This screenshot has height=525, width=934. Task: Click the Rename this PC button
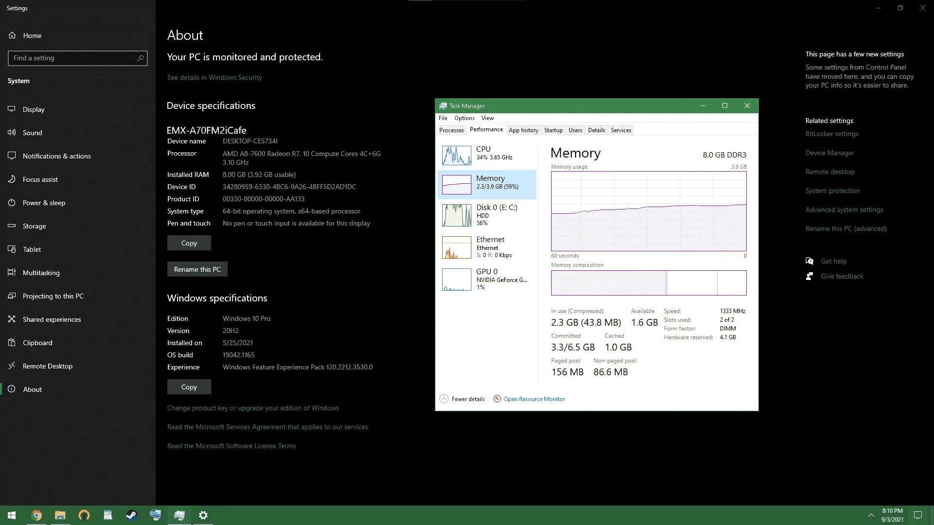coord(198,269)
